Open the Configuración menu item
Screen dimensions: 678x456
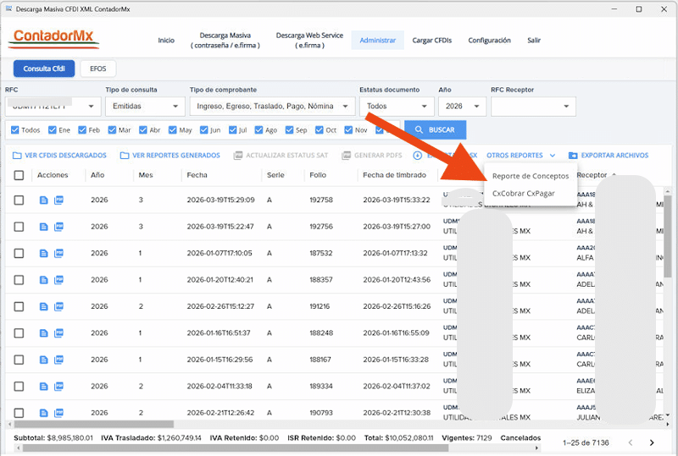point(489,41)
